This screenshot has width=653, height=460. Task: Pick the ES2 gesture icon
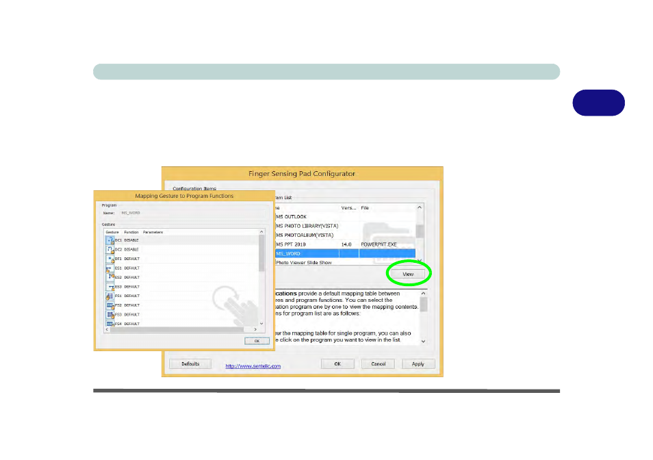point(110,277)
